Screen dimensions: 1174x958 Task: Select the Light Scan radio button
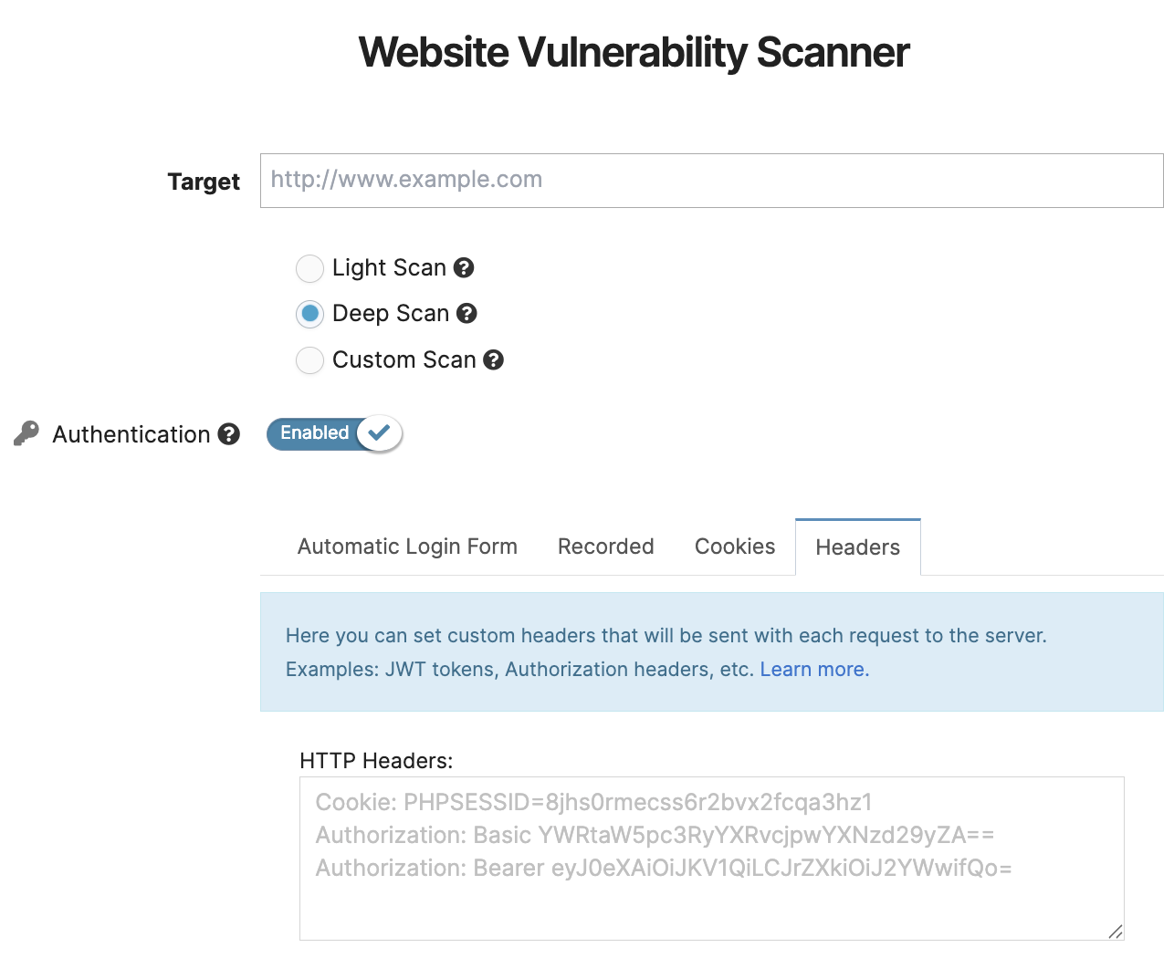click(309, 268)
